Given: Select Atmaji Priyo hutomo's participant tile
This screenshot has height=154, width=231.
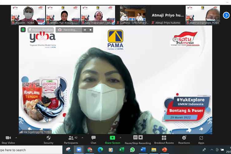Looking at the screenshot, I should 168,15.
